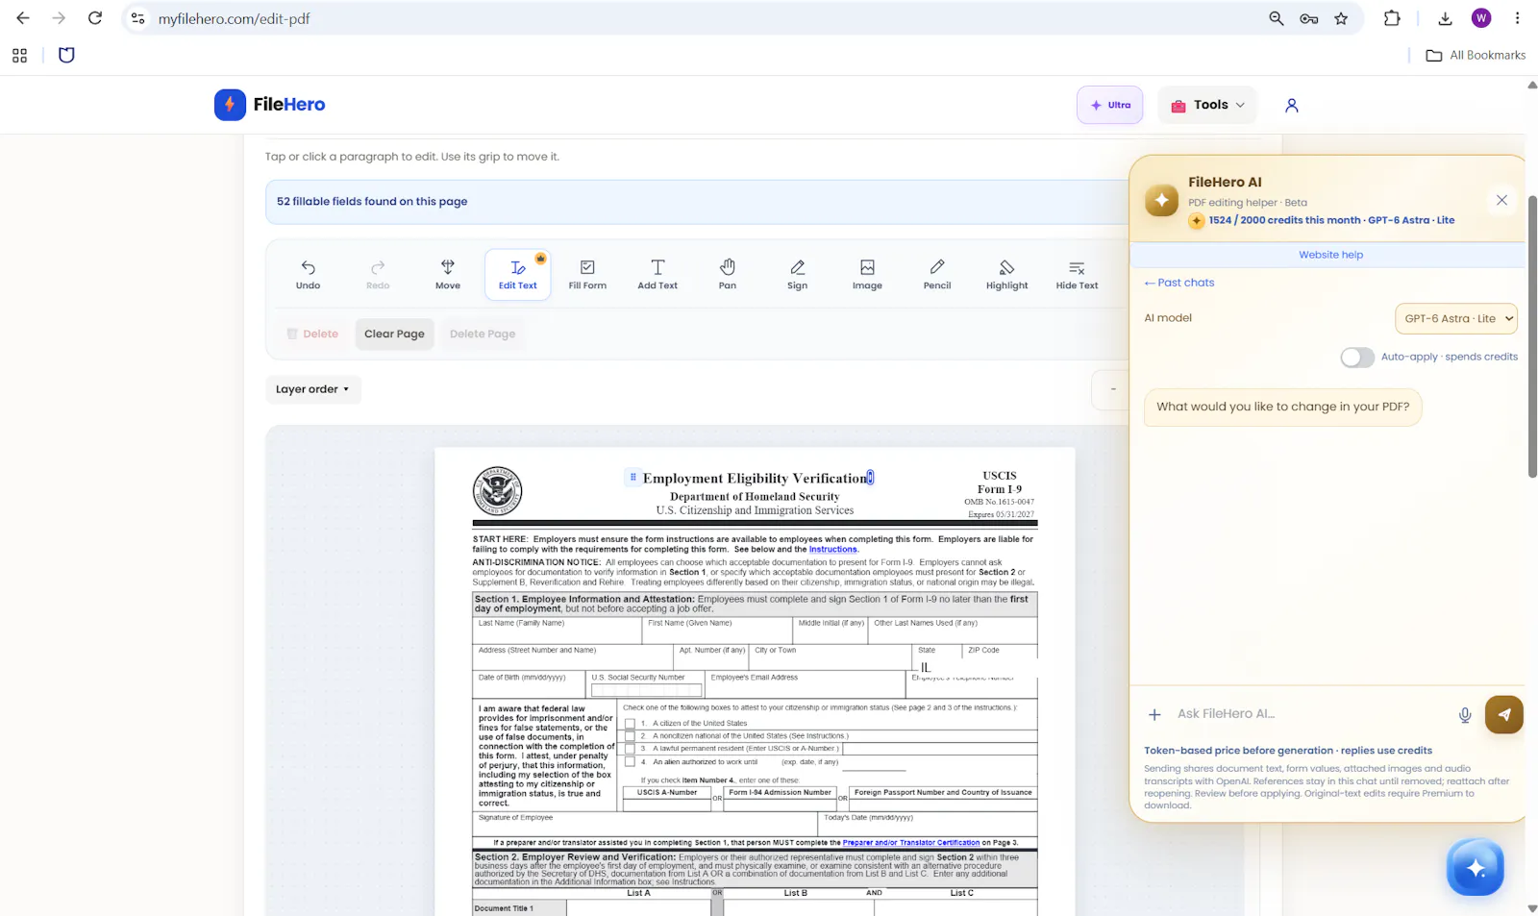The width and height of the screenshot is (1538, 916).
Task: Select the Move tool
Action: (448, 274)
